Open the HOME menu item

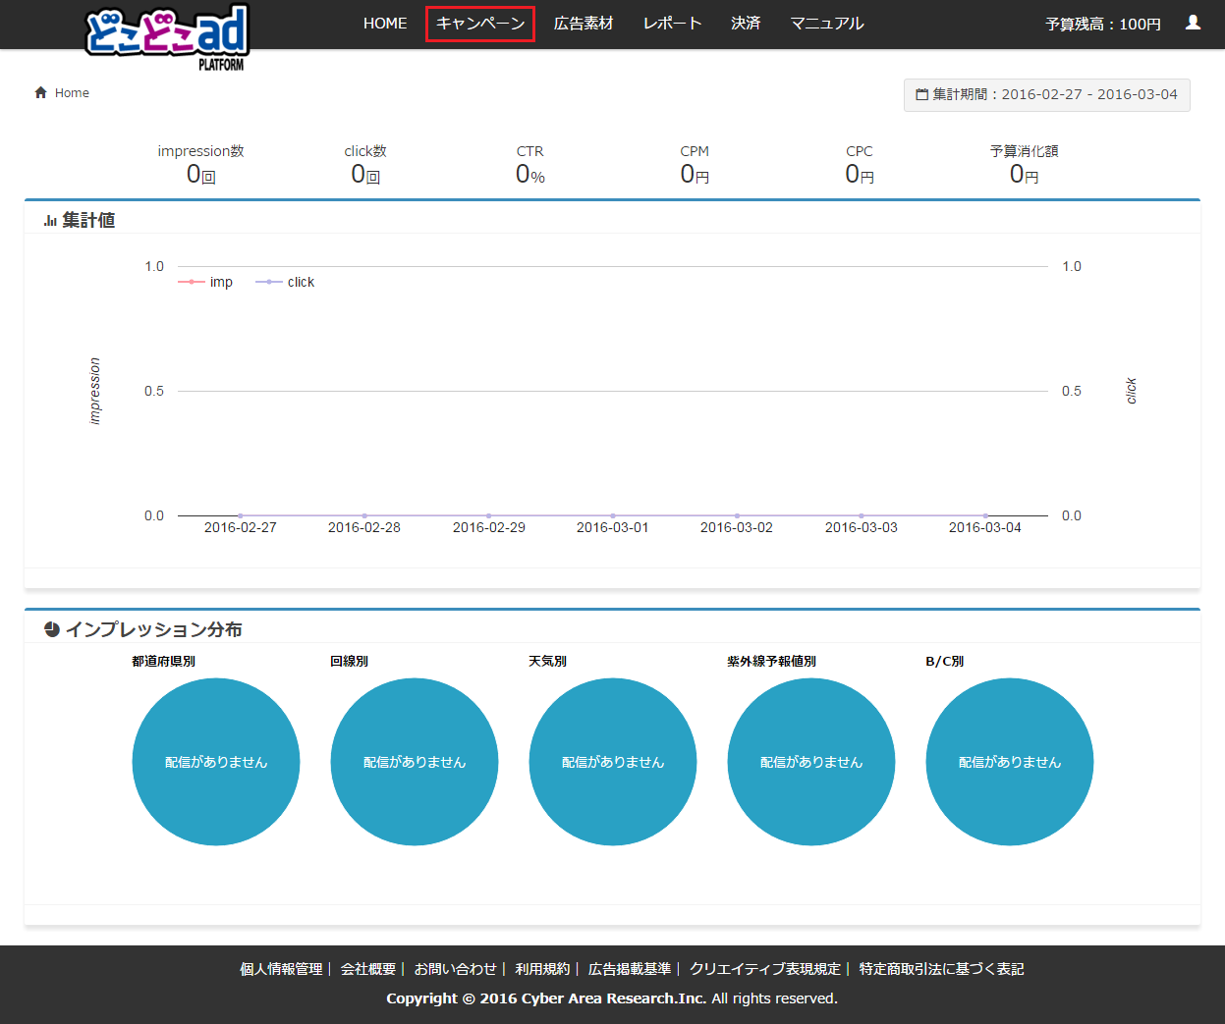pyautogui.click(x=385, y=23)
